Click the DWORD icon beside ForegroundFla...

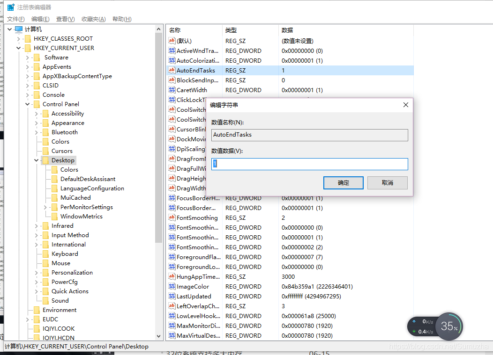coord(172,257)
